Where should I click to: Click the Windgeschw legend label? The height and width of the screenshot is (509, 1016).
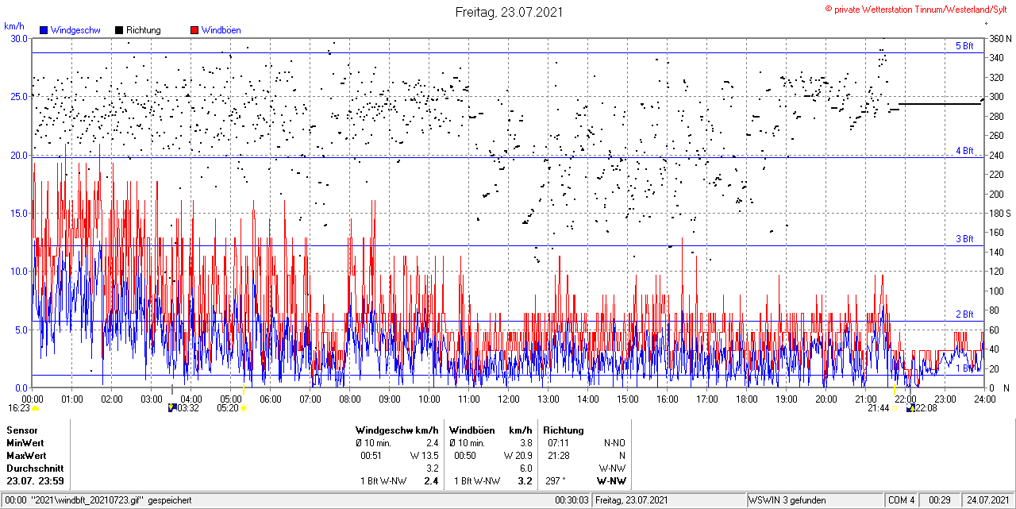click(x=75, y=30)
